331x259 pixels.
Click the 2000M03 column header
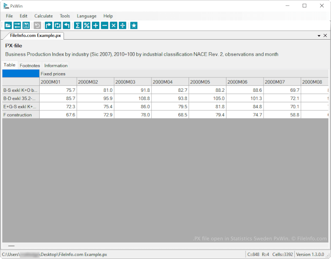pyautogui.click(x=132, y=82)
